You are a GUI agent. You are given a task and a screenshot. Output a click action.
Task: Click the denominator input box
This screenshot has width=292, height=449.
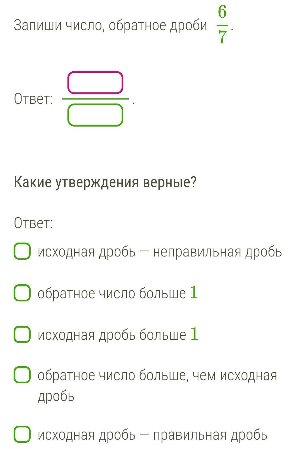tap(95, 115)
